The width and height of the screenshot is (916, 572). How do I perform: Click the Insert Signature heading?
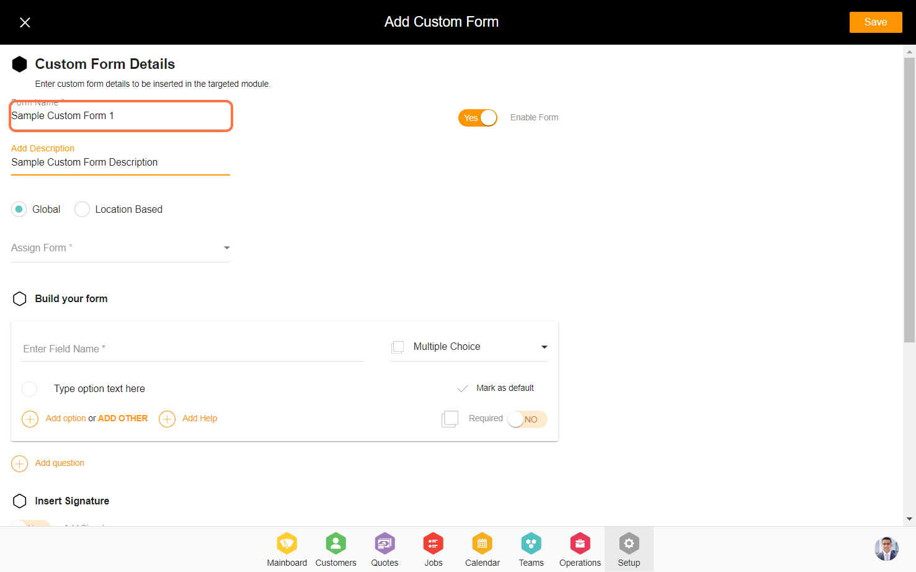coord(72,501)
